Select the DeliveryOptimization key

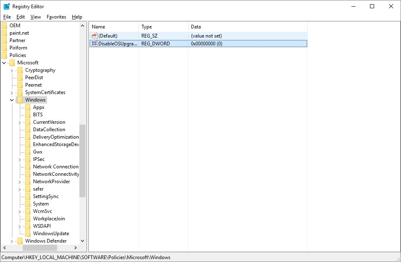pos(56,137)
